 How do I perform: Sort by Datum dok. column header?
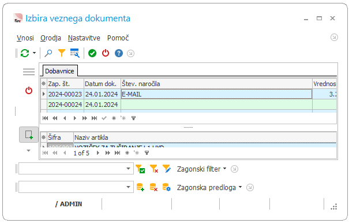(102, 84)
